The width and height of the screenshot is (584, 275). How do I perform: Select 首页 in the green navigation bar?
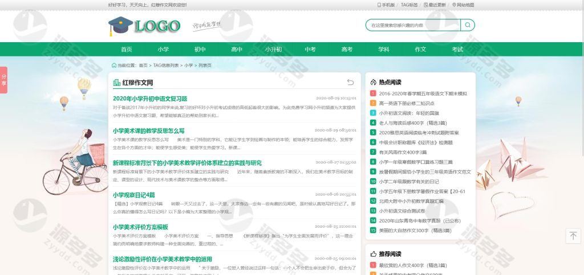point(126,50)
